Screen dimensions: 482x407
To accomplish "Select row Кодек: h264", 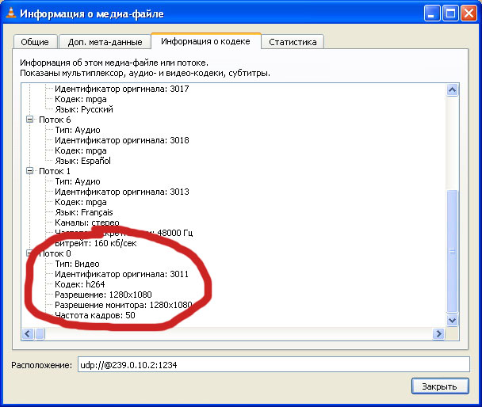I will 80,284.
